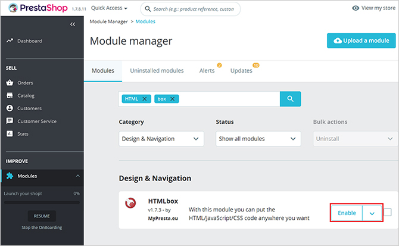Open the Status filter dropdown
Screen dimensions: 399x246
coord(258,139)
